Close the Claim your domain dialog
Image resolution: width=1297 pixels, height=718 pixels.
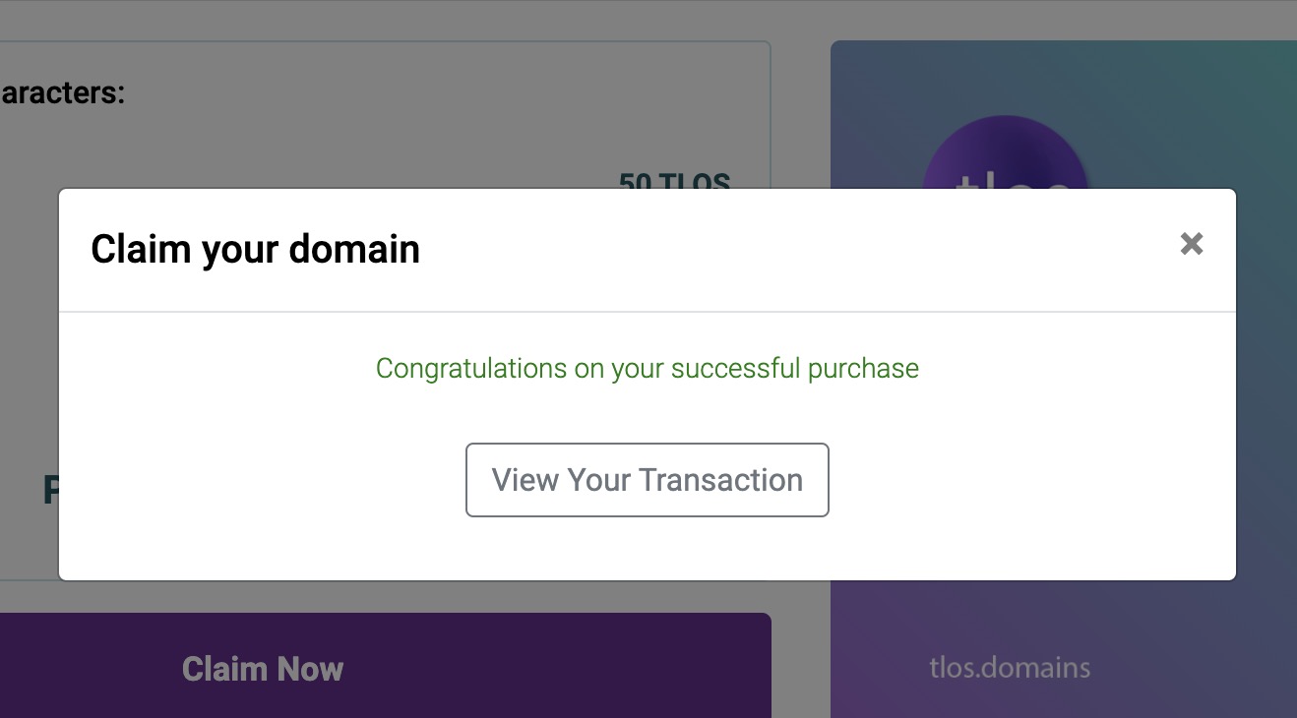(1191, 244)
